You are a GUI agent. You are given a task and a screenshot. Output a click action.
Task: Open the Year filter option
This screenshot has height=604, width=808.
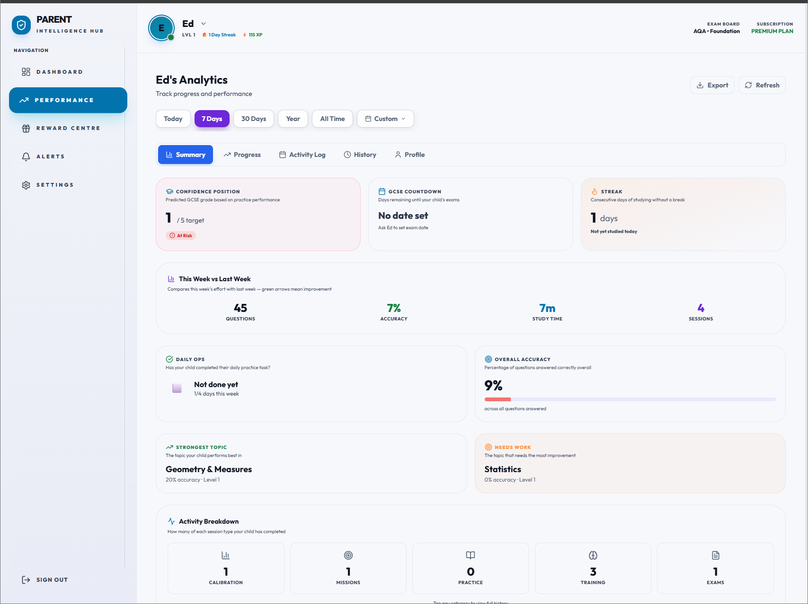pyautogui.click(x=293, y=119)
